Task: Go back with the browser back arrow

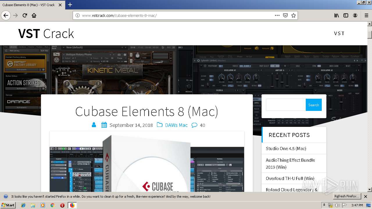Action: click(6, 15)
